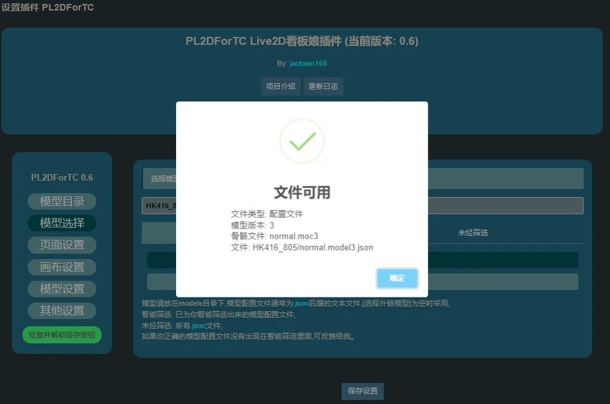
Task: Click the 模型版本: 3 line
Action: [x=253, y=225]
